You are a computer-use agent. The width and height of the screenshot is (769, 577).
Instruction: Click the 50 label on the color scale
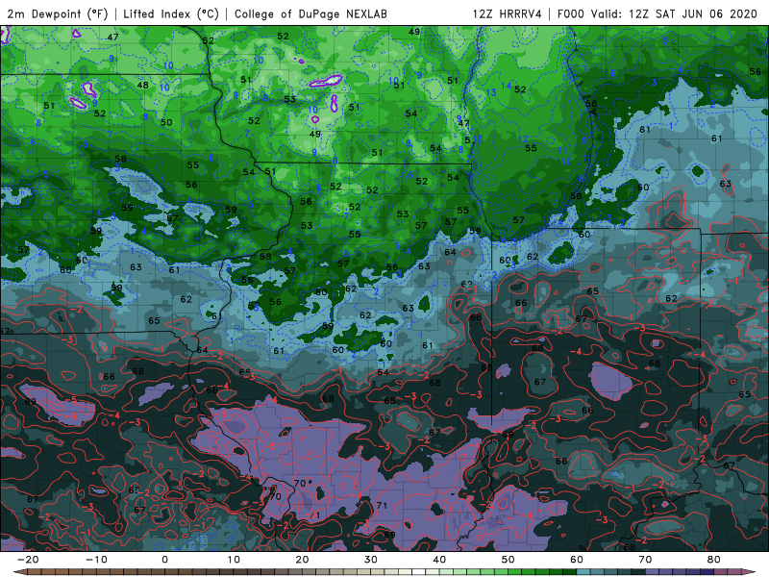coord(509,560)
